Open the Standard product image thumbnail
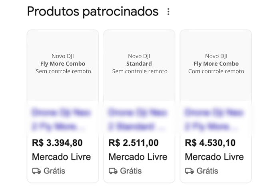 click(x=139, y=64)
